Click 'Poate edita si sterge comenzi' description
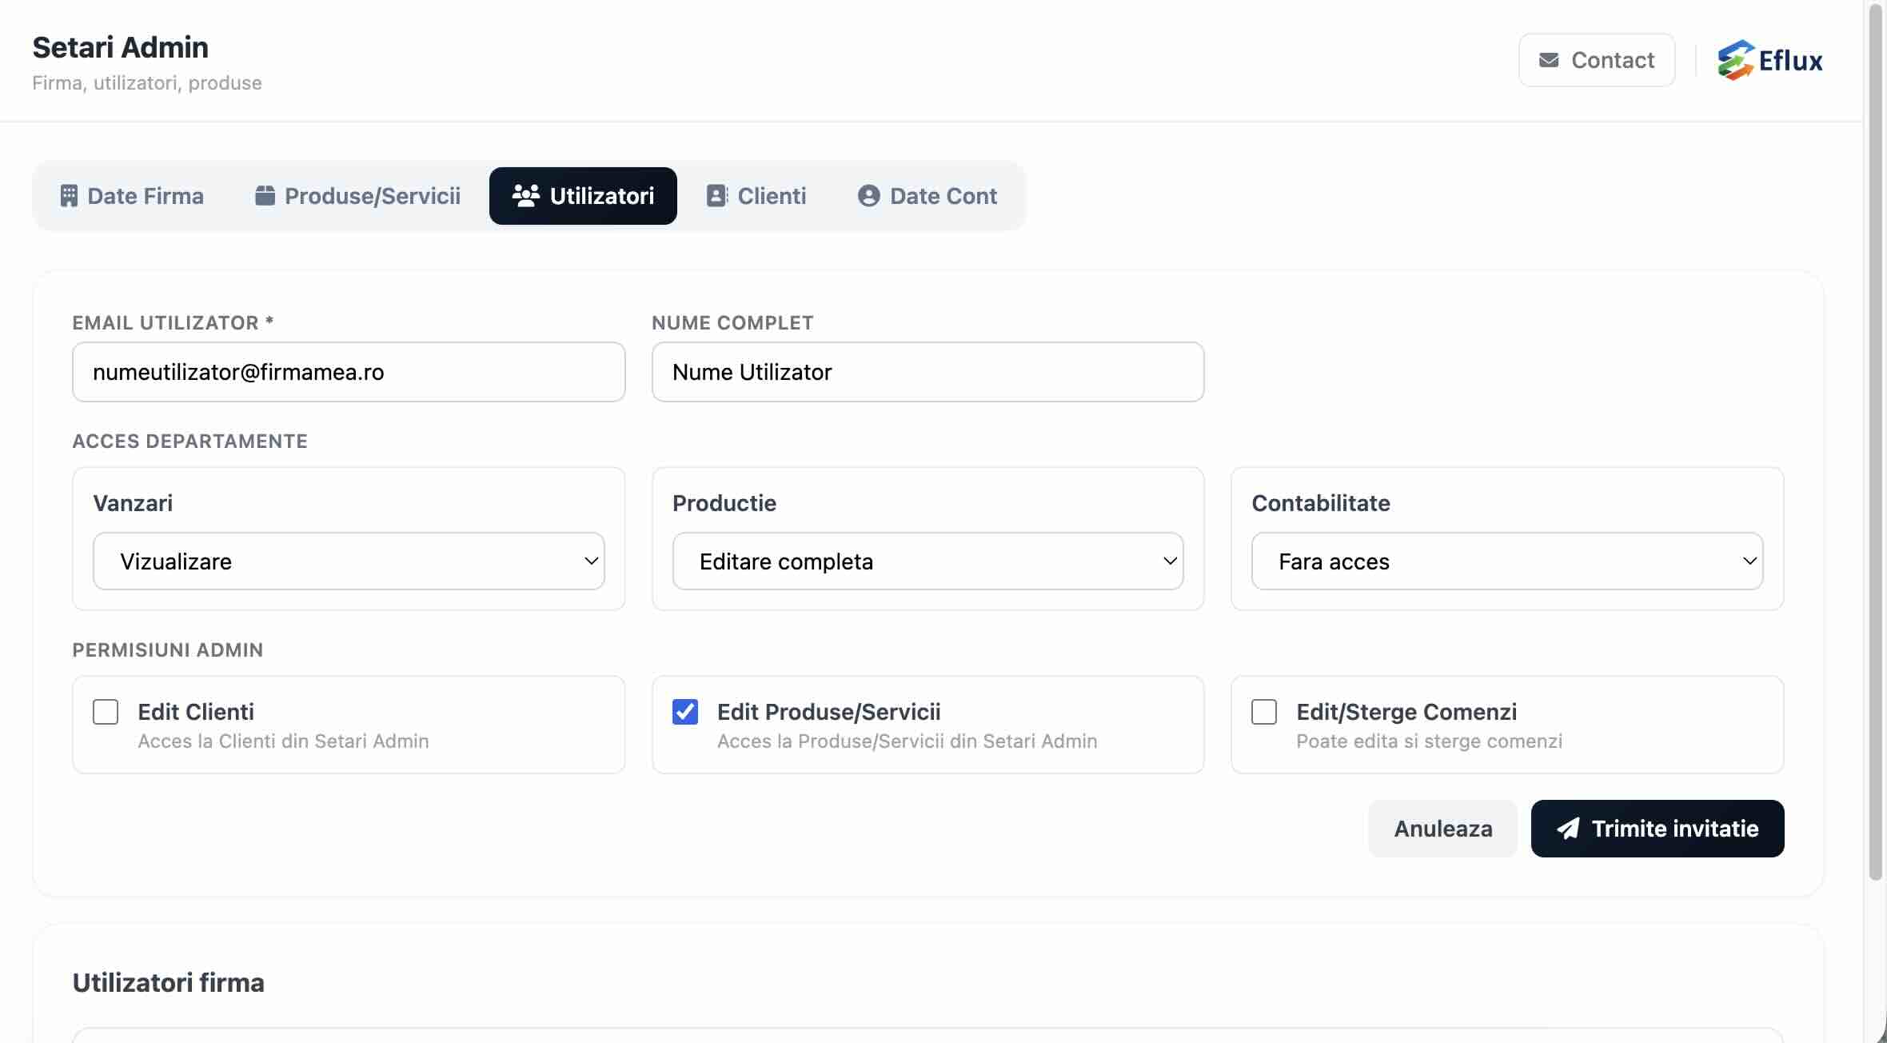1887x1043 pixels. (1430, 741)
